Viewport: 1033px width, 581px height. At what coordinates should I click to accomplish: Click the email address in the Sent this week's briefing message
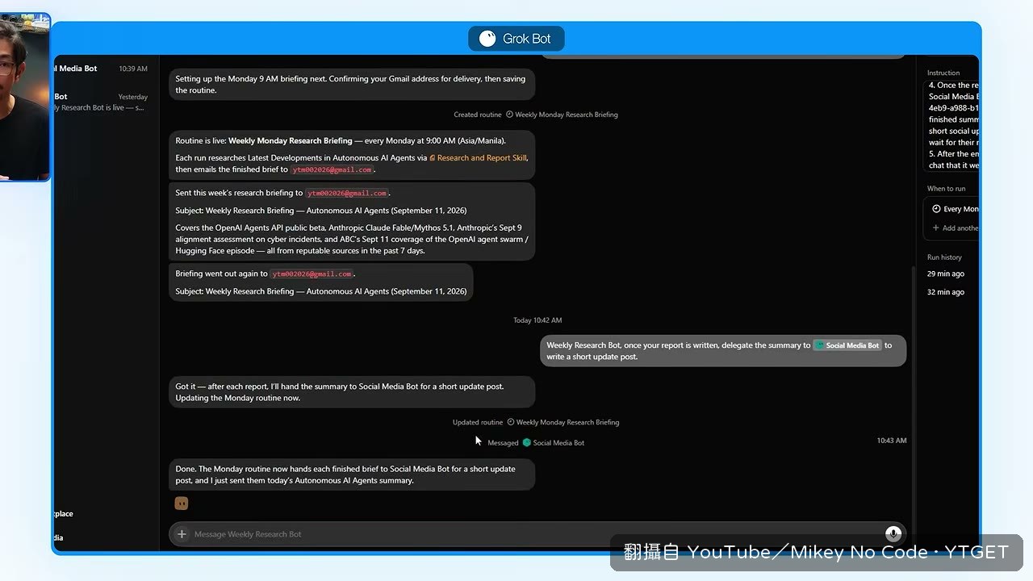pos(347,194)
